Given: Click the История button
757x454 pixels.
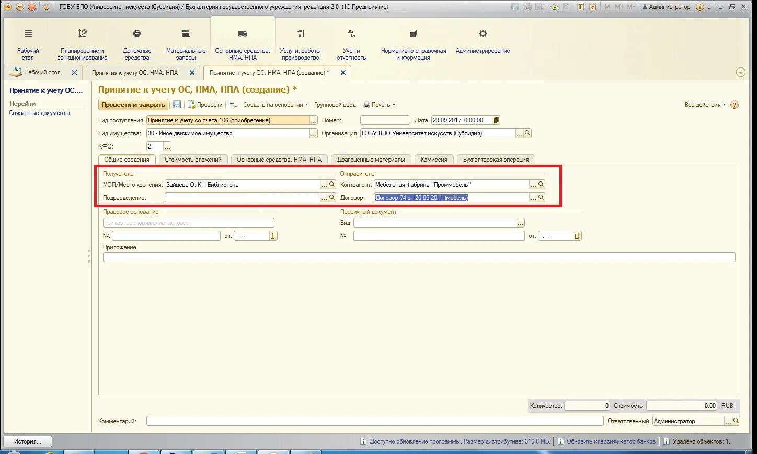Looking at the screenshot, I should point(28,441).
